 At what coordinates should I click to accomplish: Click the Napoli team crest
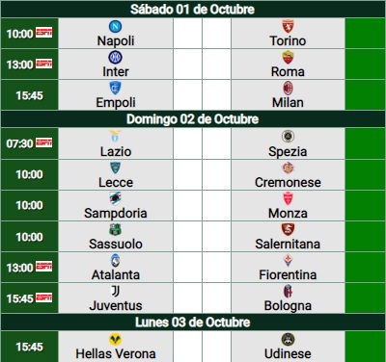tap(115, 26)
